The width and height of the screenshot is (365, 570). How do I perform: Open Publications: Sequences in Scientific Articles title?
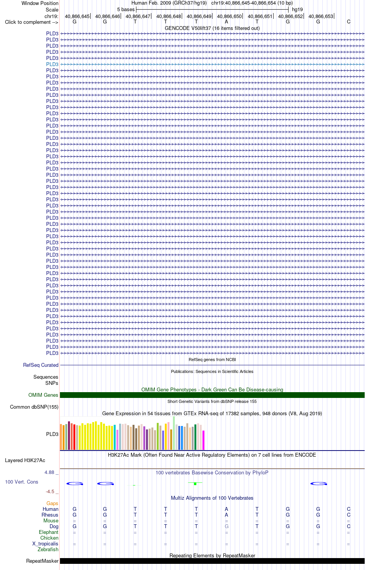click(x=212, y=371)
